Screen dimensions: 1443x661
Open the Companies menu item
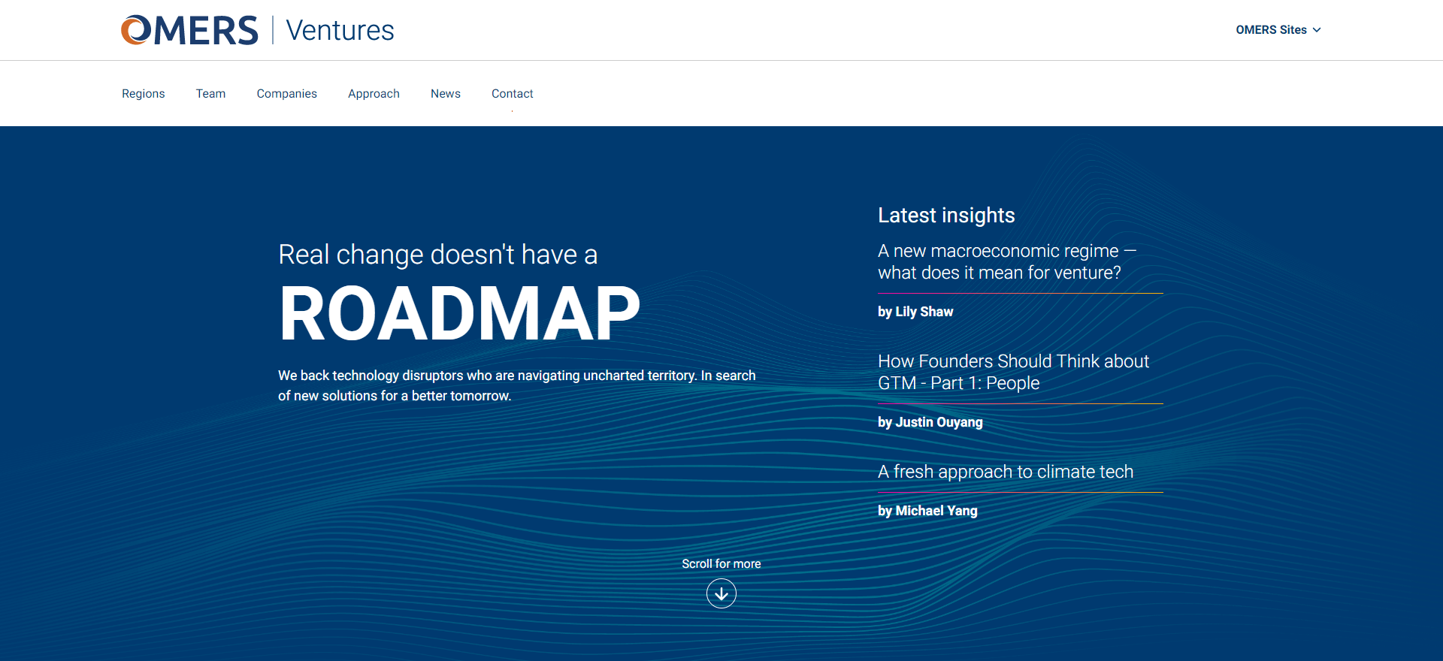(287, 94)
